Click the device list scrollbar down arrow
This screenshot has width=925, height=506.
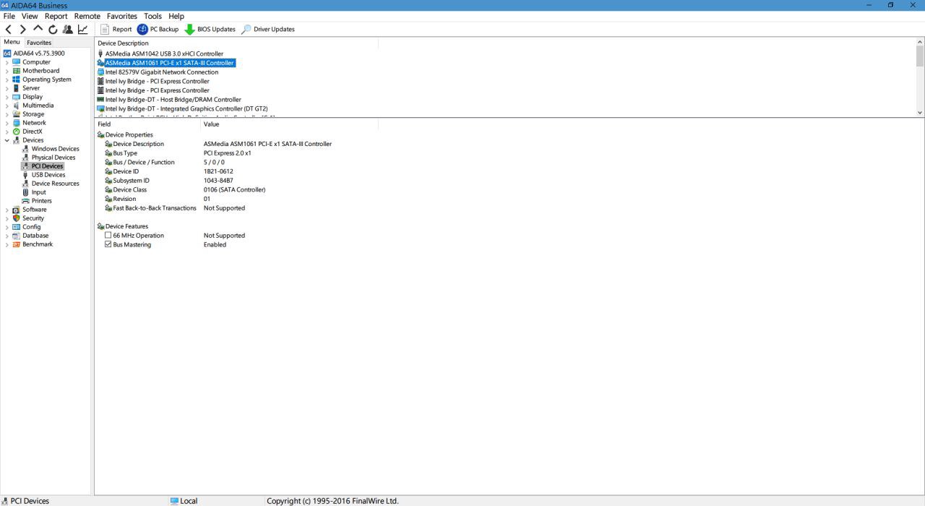pyautogui.click(x=919, y=113)
